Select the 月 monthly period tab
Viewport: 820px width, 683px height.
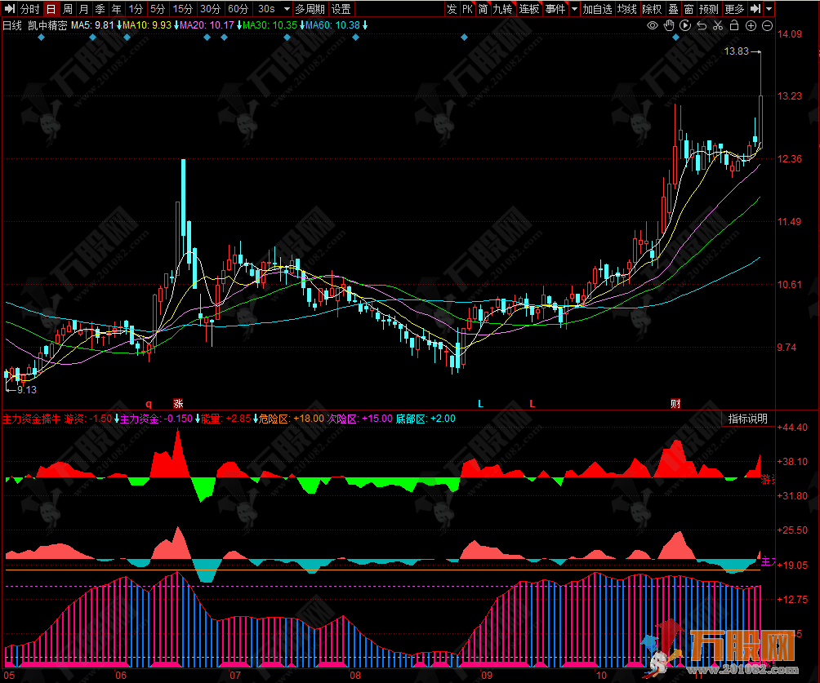pyautogui.click(x=83, y=9)
